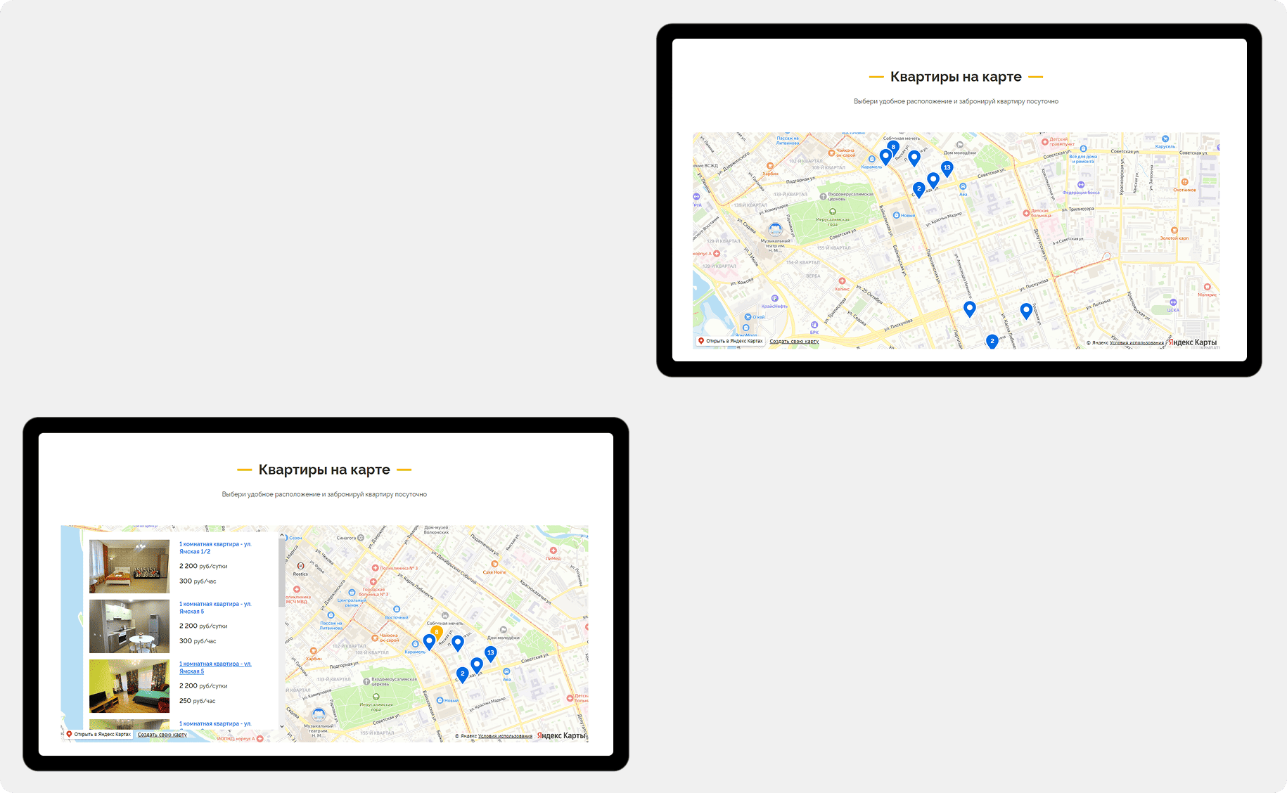Click the Хеликс medical marker on map
Screen dimensions: 1287x793
(842, 281)
